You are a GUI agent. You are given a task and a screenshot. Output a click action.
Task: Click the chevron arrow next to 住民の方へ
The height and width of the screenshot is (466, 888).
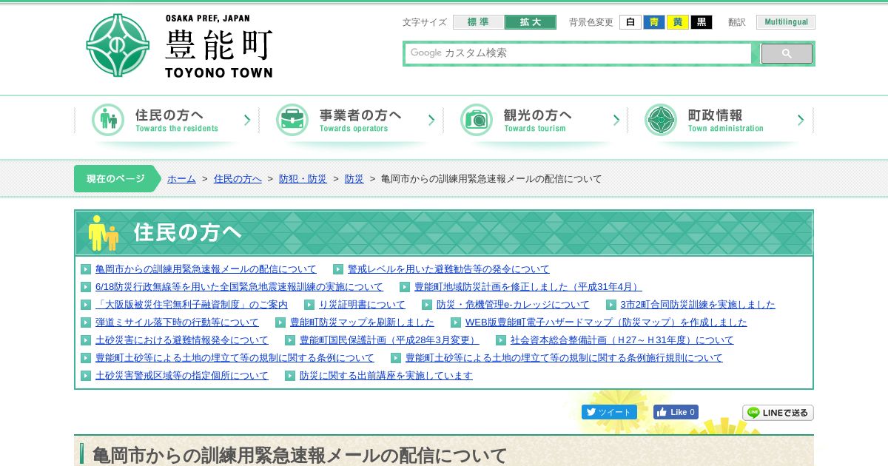247,120
